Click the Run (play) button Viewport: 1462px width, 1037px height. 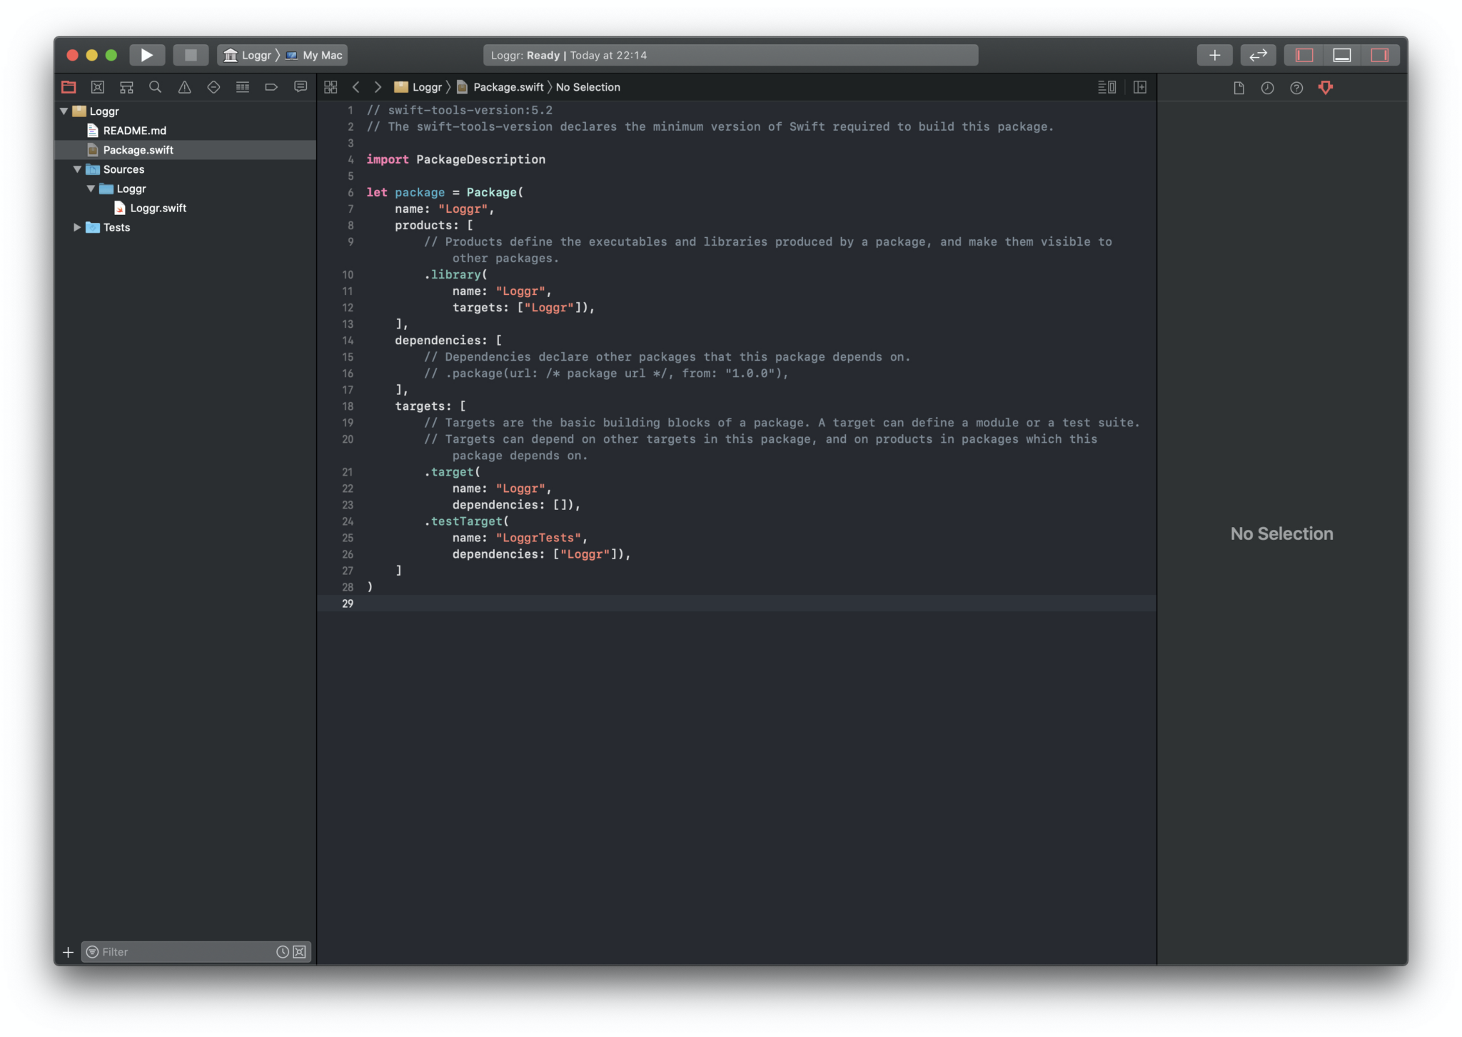146,55
